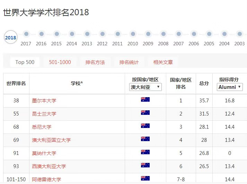
Task: Click the flag next to 澳大利亚国立大学
Action: (x=145, y=139)
